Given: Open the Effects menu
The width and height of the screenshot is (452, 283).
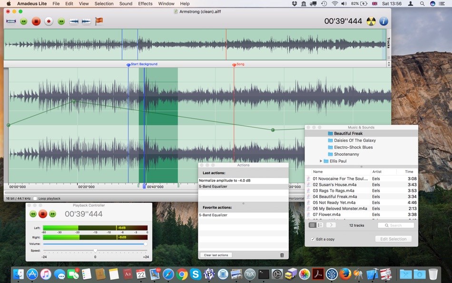Looking at the screenshot, I should tap(145, 3).
